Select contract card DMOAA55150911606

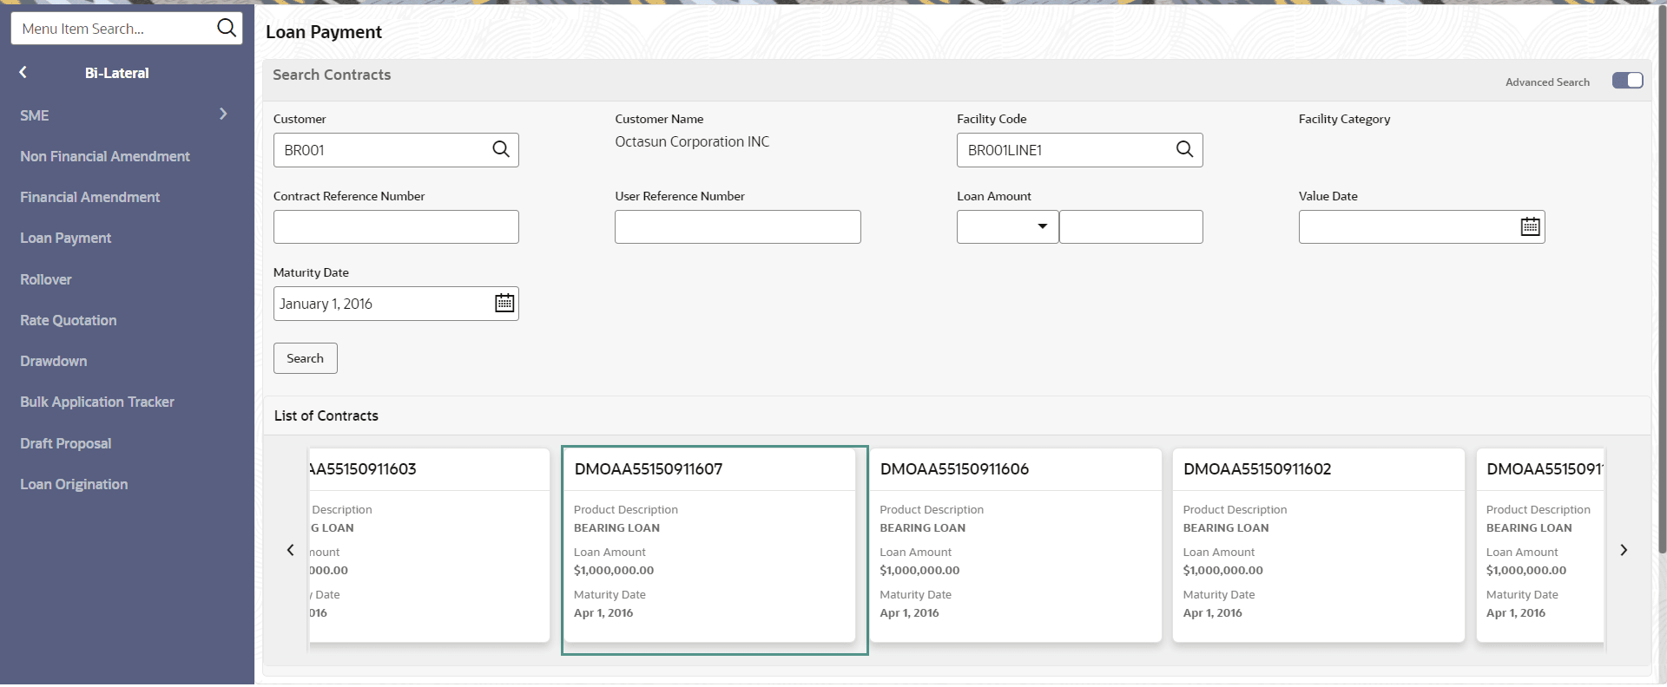click(1016, 546)
